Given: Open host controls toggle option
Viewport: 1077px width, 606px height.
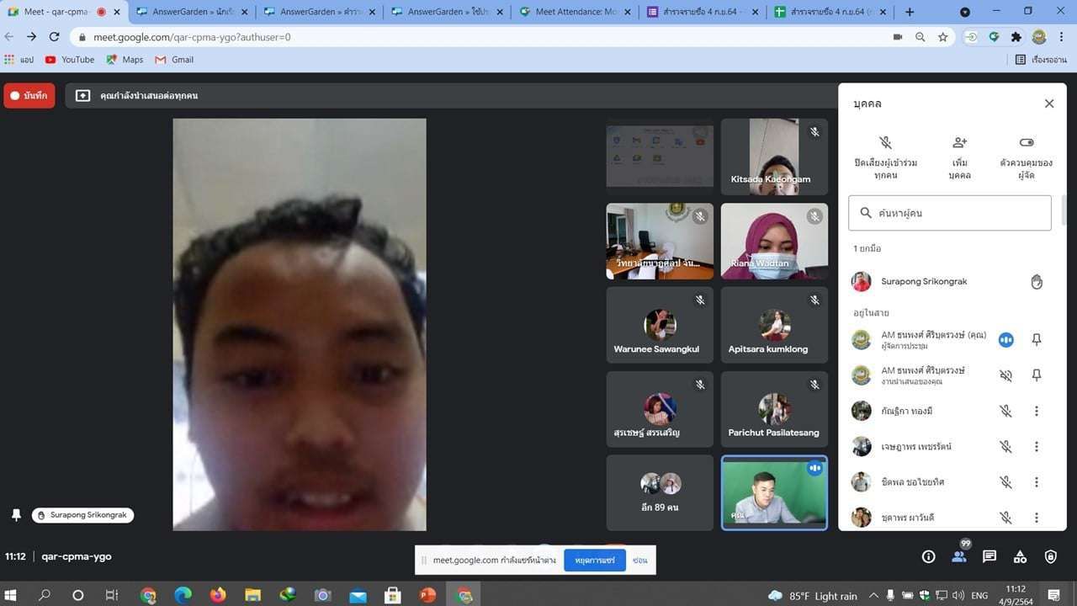Looking at the screenshot, I should 1026,143.
